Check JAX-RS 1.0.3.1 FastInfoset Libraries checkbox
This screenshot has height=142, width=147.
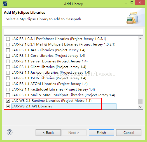[8, 39]
